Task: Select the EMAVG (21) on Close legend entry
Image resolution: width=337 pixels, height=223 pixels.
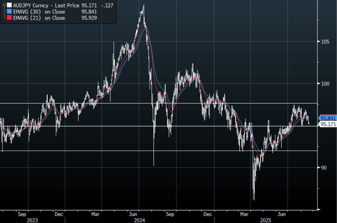Action: point(39,18)
